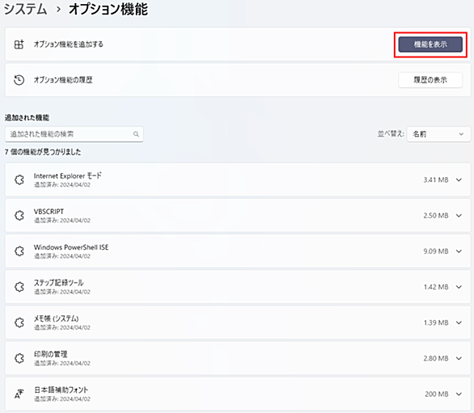This screenshot has width=474, height=413.
Task: Click the 機能を表示 button
Action: coord(430,44)
